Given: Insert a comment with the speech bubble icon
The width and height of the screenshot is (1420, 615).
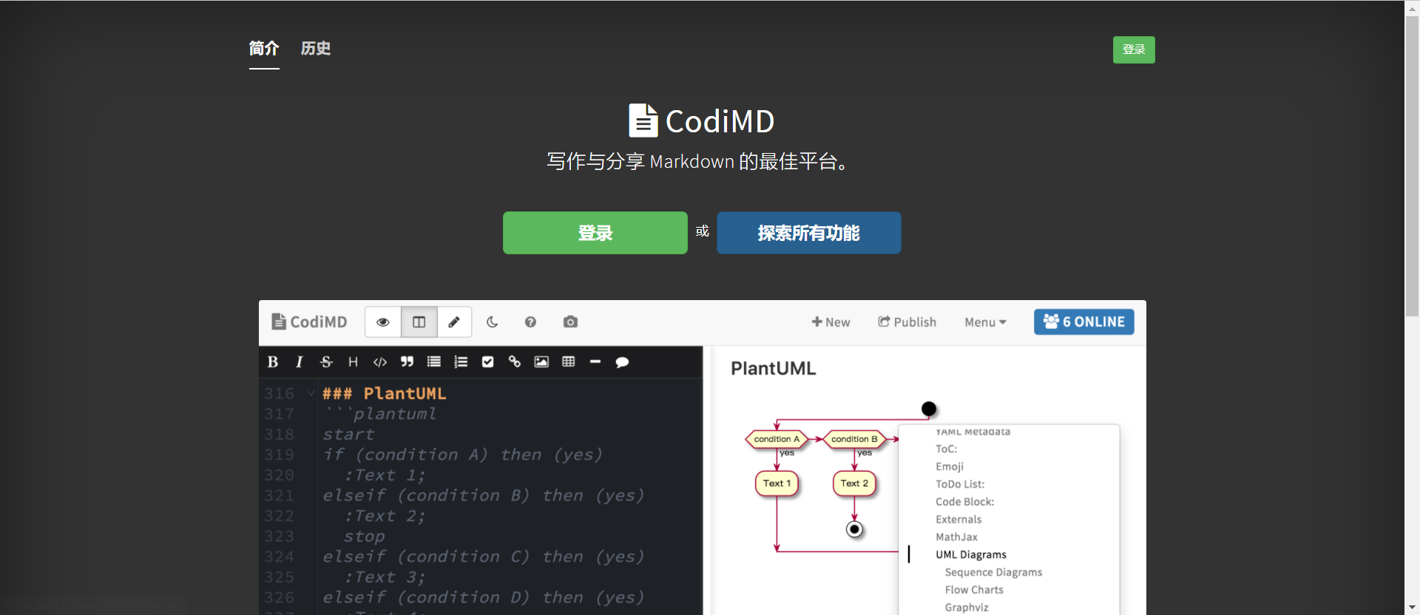Looking at the screenshot, I should 622,362.
